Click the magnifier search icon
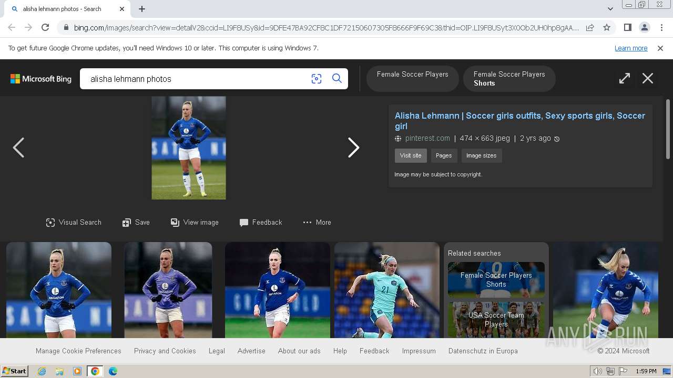The width and height of the screenshot is (673, 378). click(337, 79)
